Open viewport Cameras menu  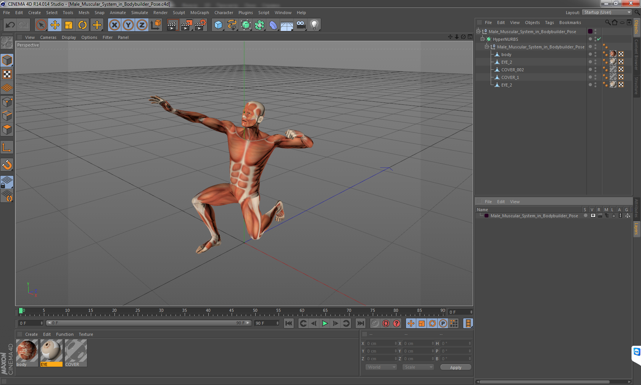48,37
